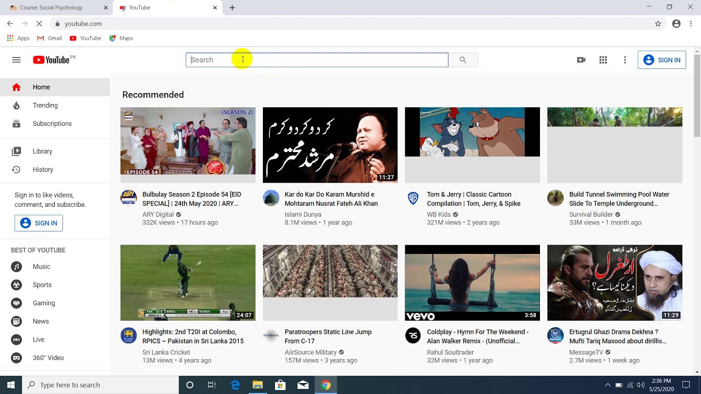Open the Gmail bookmark
701x394 pixels.
(x=49, y=38)
